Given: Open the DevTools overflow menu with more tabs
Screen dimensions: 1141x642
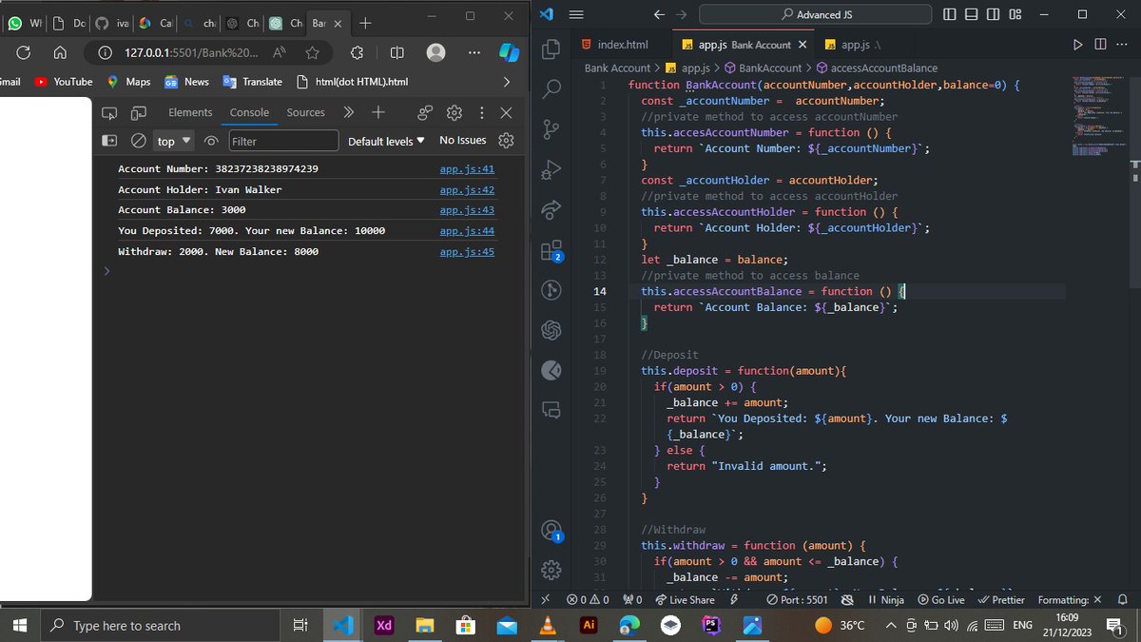Looking at the screenshot, I should click(x=348, y=111).
